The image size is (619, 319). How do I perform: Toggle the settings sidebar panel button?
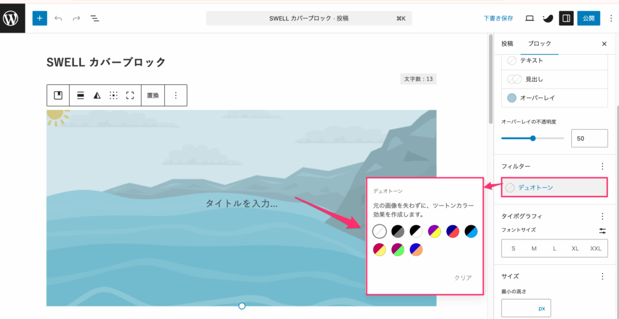coord(566,18)
